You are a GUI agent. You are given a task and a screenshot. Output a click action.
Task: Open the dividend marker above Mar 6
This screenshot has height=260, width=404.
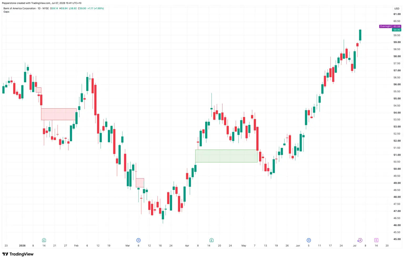click(x=139, y=240)
